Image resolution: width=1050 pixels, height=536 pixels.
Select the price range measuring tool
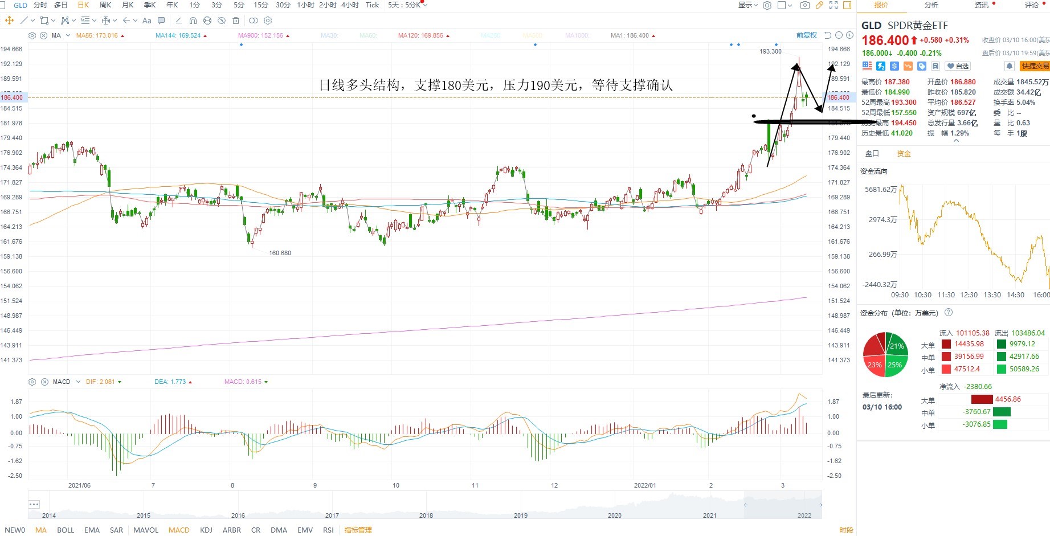(106, 21)
